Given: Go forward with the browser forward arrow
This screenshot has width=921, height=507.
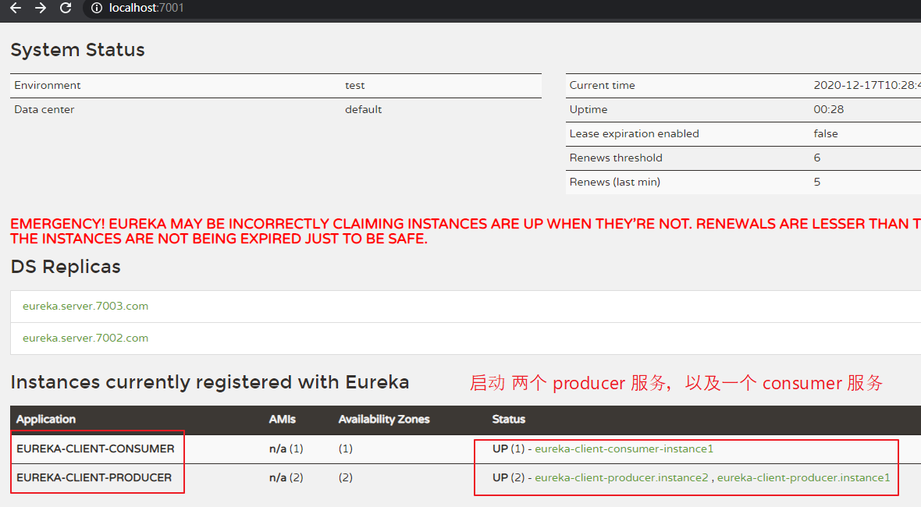Looking at the screenshot, I should tap(41, 8).
